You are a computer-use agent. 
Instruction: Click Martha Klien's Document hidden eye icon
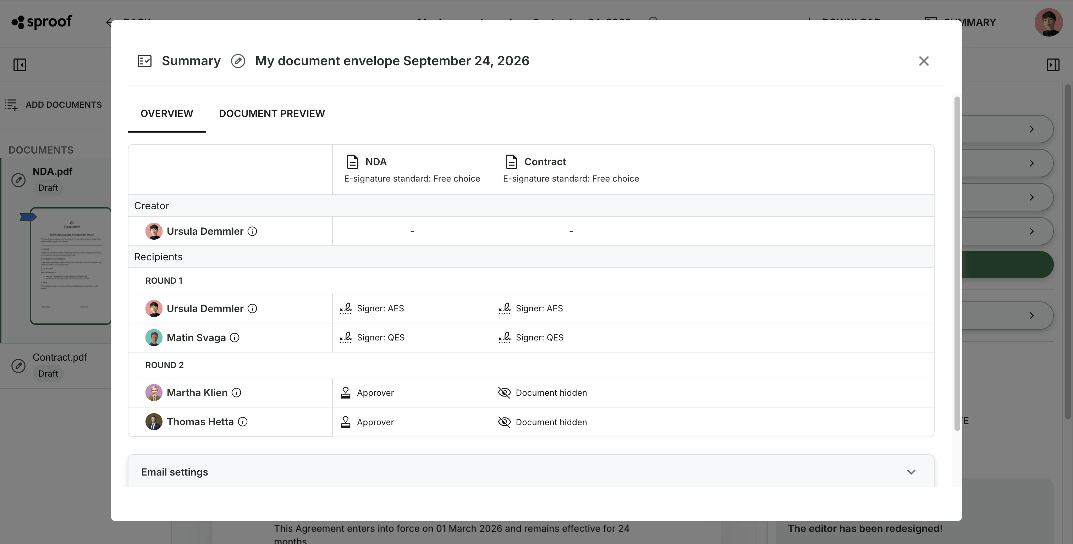(504, 393)
